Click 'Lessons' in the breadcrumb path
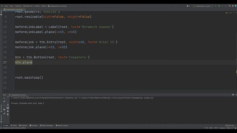Screen dimensions: 237x133 point(37,6)
